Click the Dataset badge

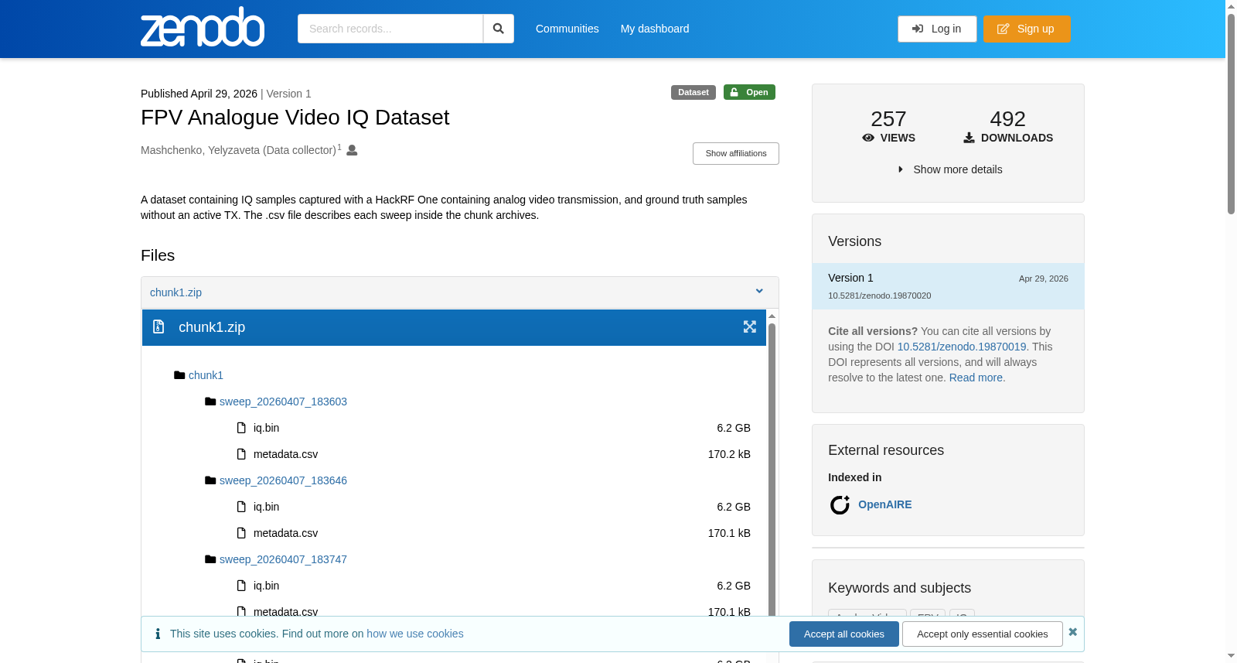(x=693, y=92)
